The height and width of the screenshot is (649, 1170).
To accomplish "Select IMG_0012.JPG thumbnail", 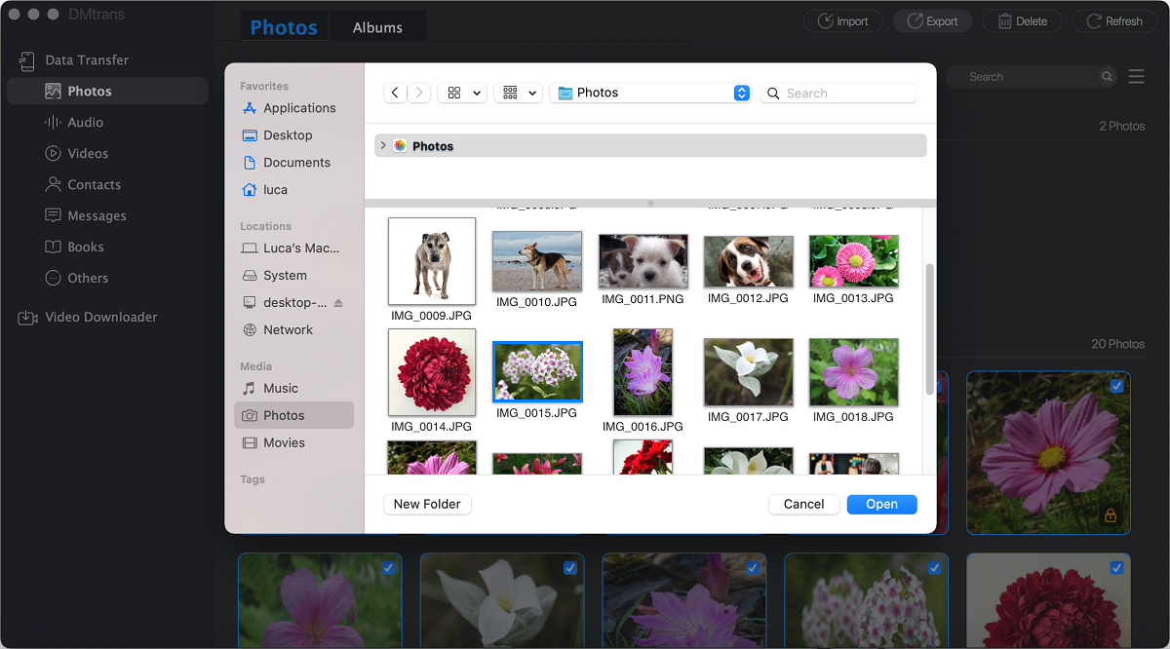I will pos(749,261).
